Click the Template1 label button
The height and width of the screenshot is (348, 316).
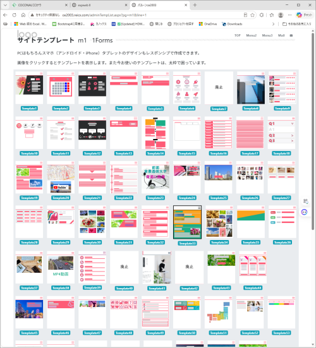click(29, 108)
